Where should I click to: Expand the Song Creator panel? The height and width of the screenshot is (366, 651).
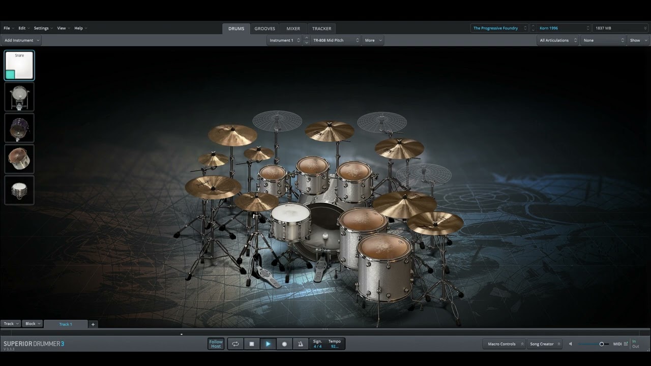[x=545, y=344]
